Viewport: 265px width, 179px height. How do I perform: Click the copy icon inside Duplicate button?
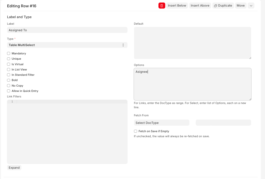click(x=215, y=5)
